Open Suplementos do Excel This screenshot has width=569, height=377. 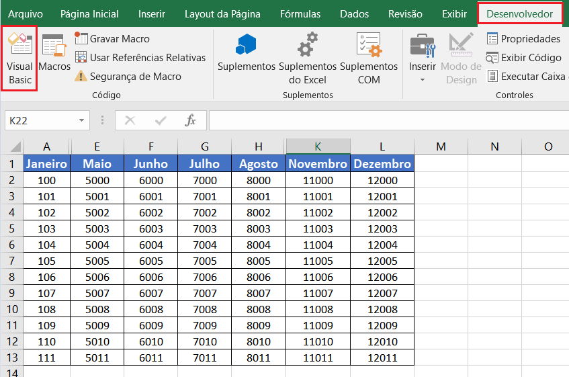[307, 58]
